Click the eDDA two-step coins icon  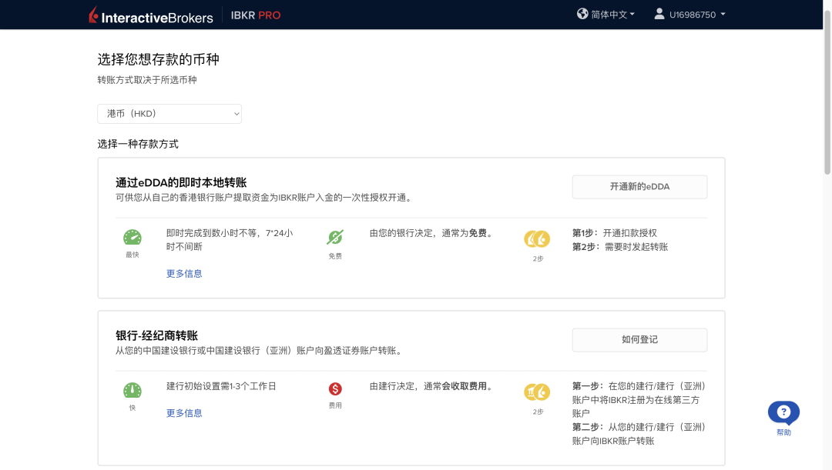(537, 239)
